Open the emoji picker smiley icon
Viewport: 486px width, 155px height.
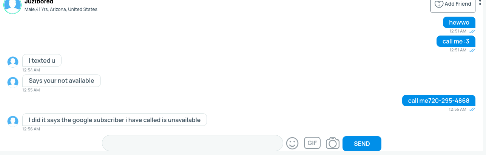point(292,143)
